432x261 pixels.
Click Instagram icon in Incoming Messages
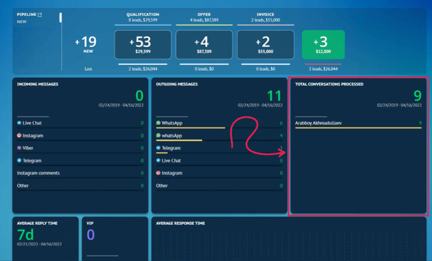click(20, 136)
